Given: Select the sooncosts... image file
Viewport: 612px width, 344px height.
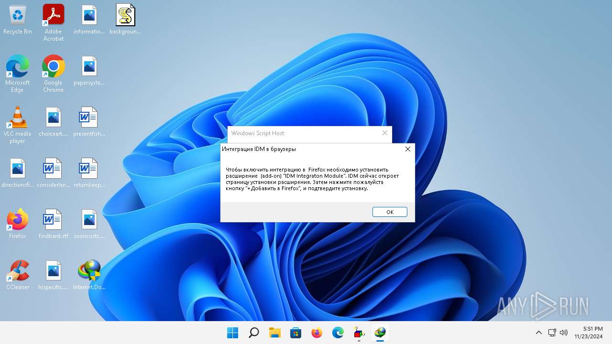Looking at the screenshot, I should tap(89, 224).
